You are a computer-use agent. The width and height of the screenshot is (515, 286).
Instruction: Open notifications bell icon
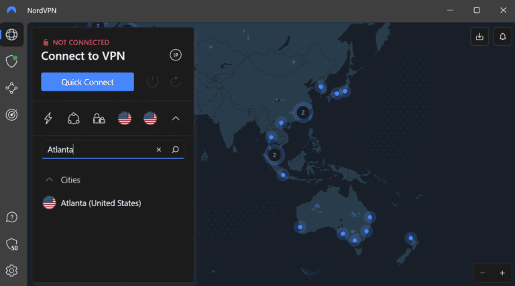[x=502, y=36]
